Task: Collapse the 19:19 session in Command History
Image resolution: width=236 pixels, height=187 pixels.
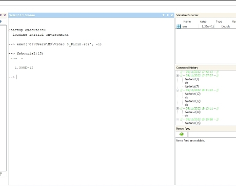Action: [x=177, y=119]
